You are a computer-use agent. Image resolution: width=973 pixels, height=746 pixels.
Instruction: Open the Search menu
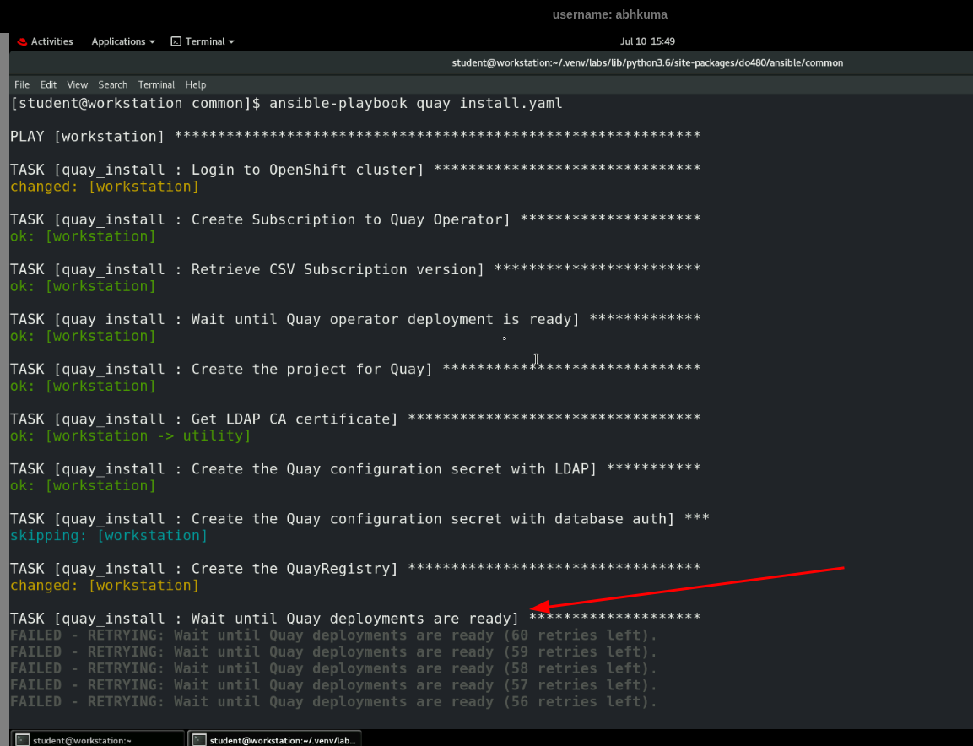[112, 85]
